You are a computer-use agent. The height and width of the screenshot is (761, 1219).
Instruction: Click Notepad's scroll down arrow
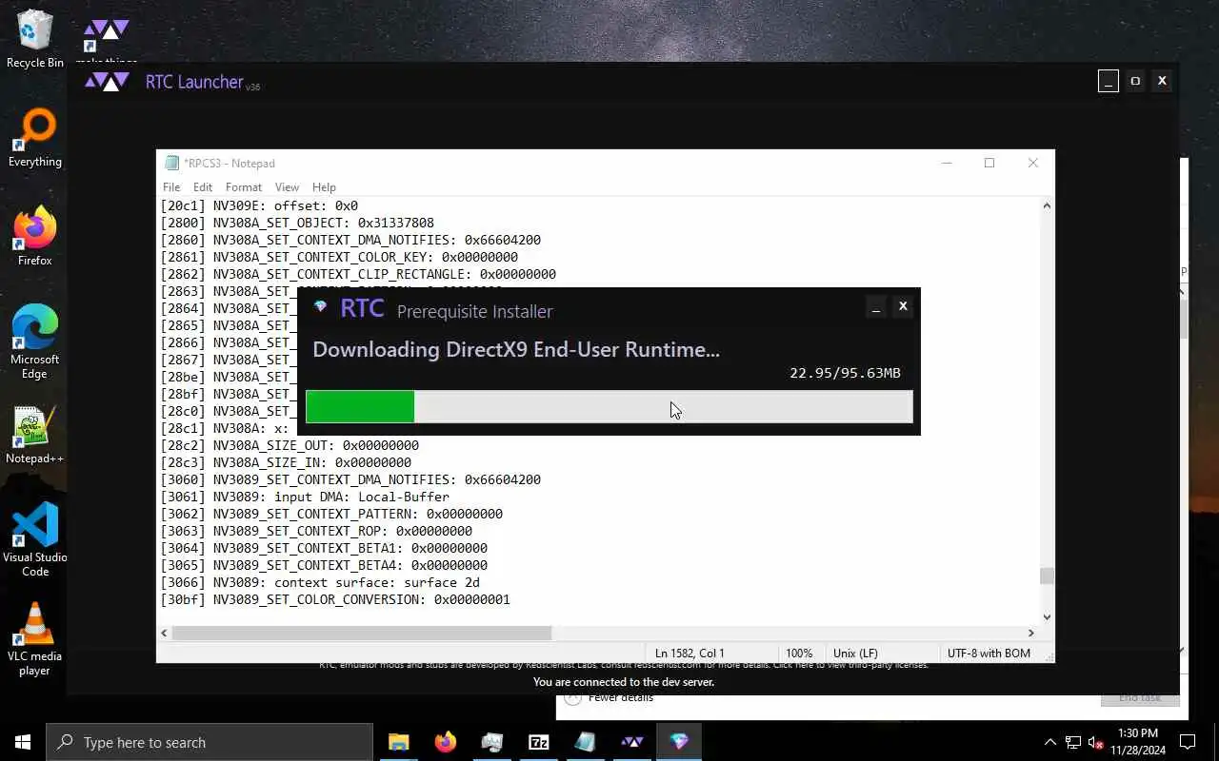(x=1047, y=617)
